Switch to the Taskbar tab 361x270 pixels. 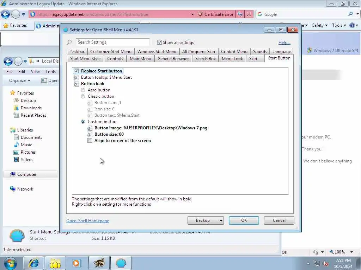(77, 52)
